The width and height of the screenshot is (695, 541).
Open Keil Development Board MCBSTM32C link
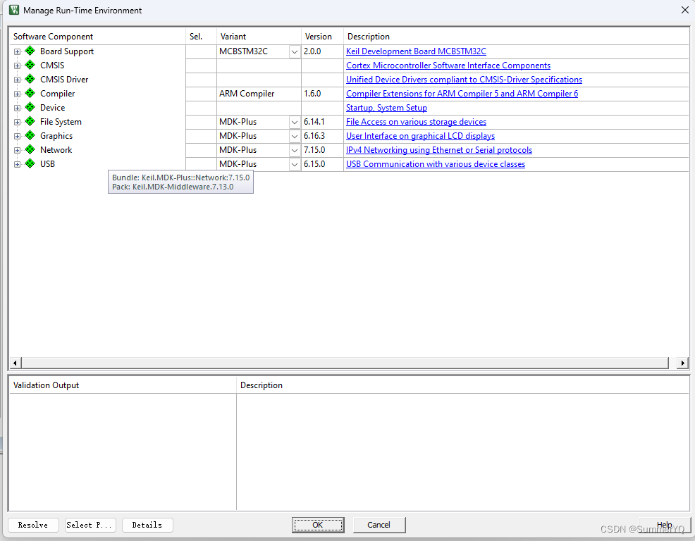coord(416,51)
